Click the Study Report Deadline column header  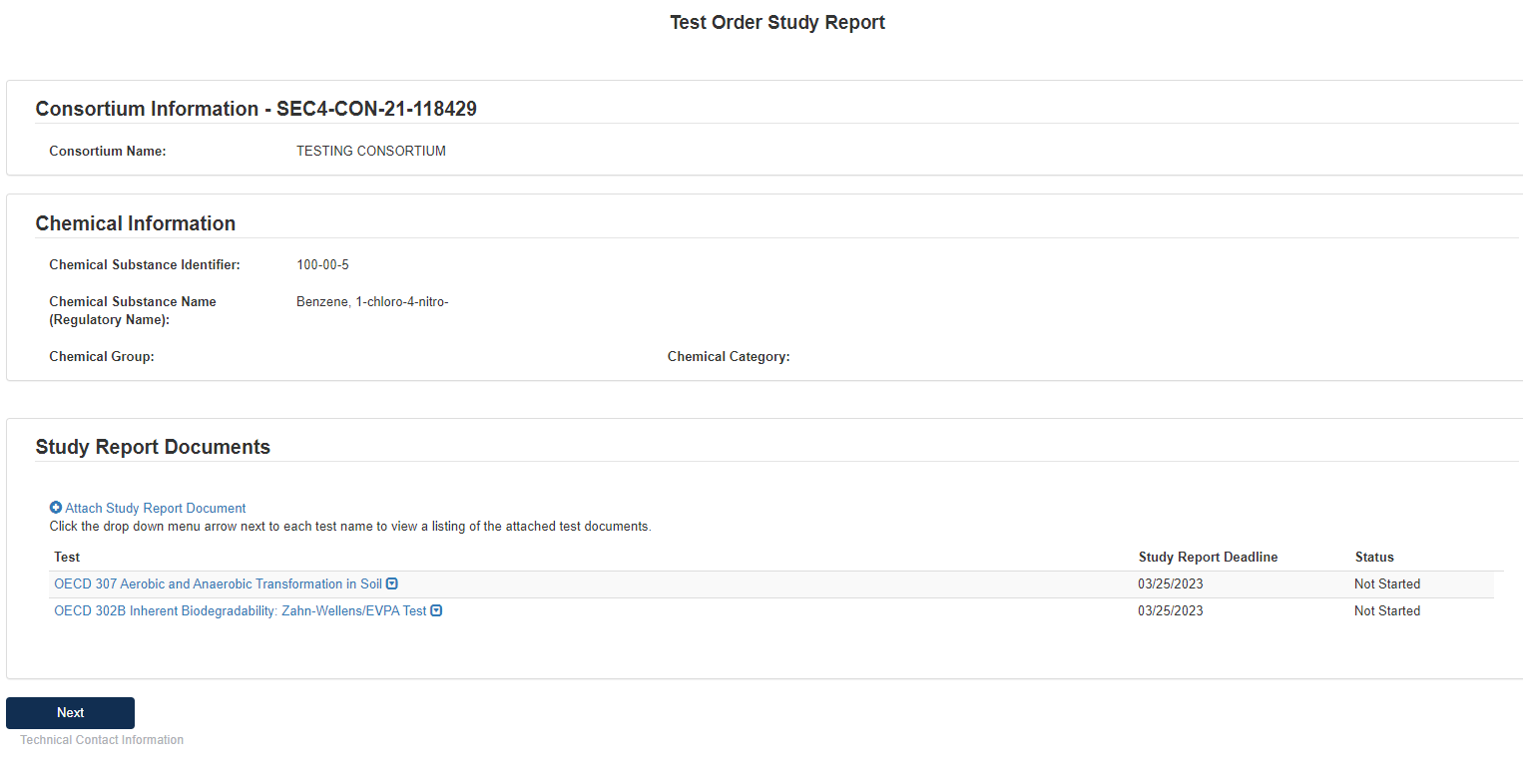click(x=1208, y=558)
